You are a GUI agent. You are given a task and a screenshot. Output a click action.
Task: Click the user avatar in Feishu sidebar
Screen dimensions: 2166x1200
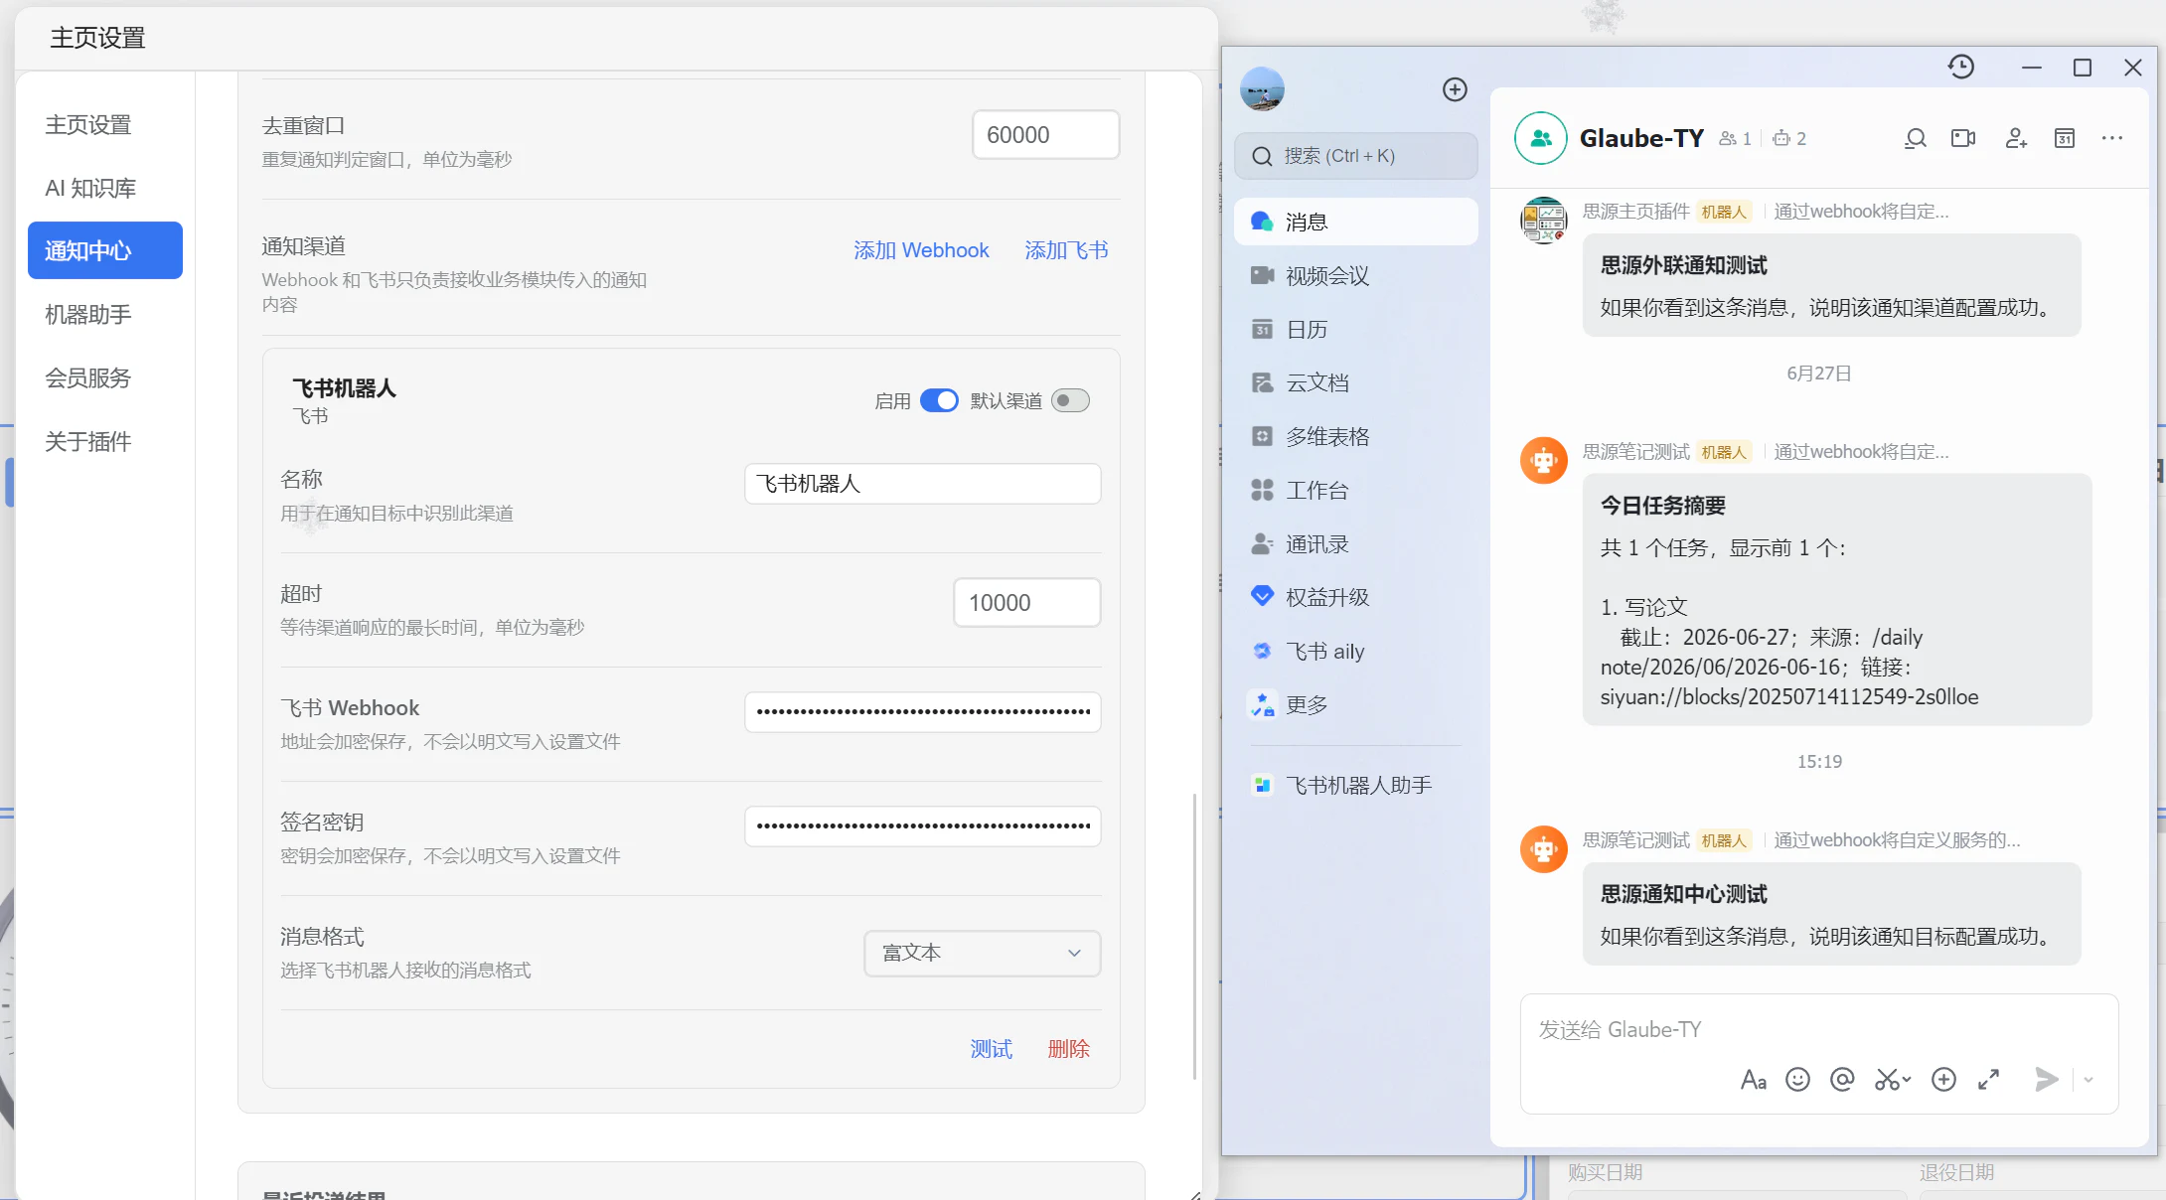click(x=1262, y=89)
